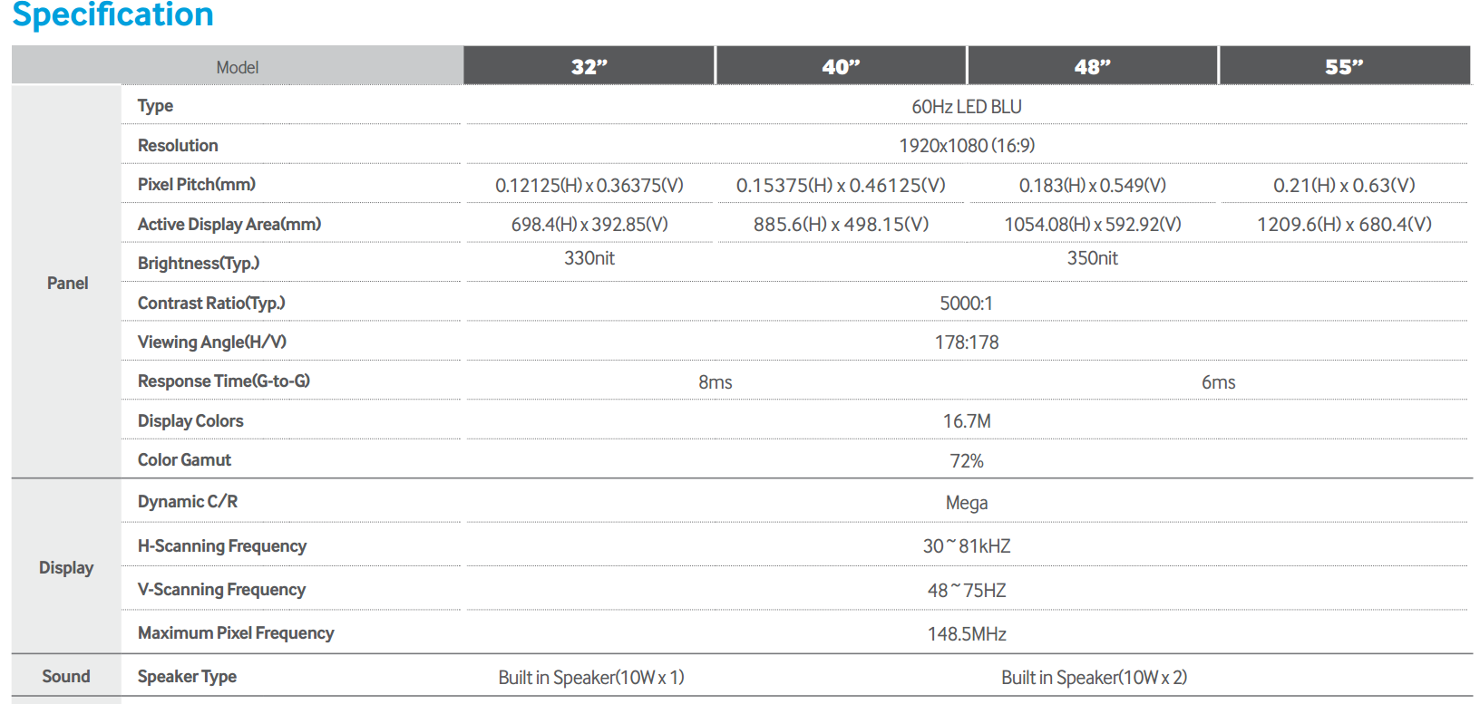Click the Specification heading
Screen dimensions: 1480x704
click(112, 14)
